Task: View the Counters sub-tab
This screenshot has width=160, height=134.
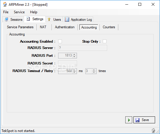Action: coord(109,27)
